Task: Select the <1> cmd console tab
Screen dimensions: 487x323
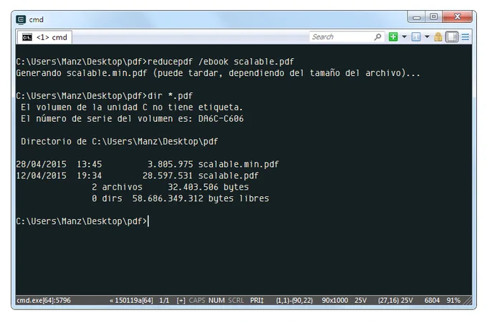Action: coord(44,37)
